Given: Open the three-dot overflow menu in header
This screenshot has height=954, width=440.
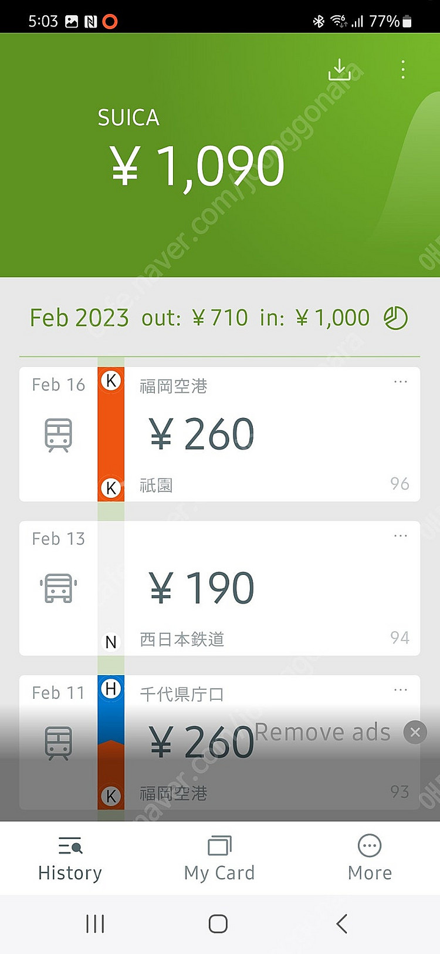Looking at the screenshot, I should coord(402,69).
